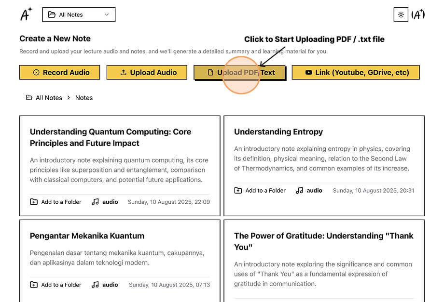
Task: Click the Link (Youtube, GDrive, etc) button
Action: (x=356, y=72)
